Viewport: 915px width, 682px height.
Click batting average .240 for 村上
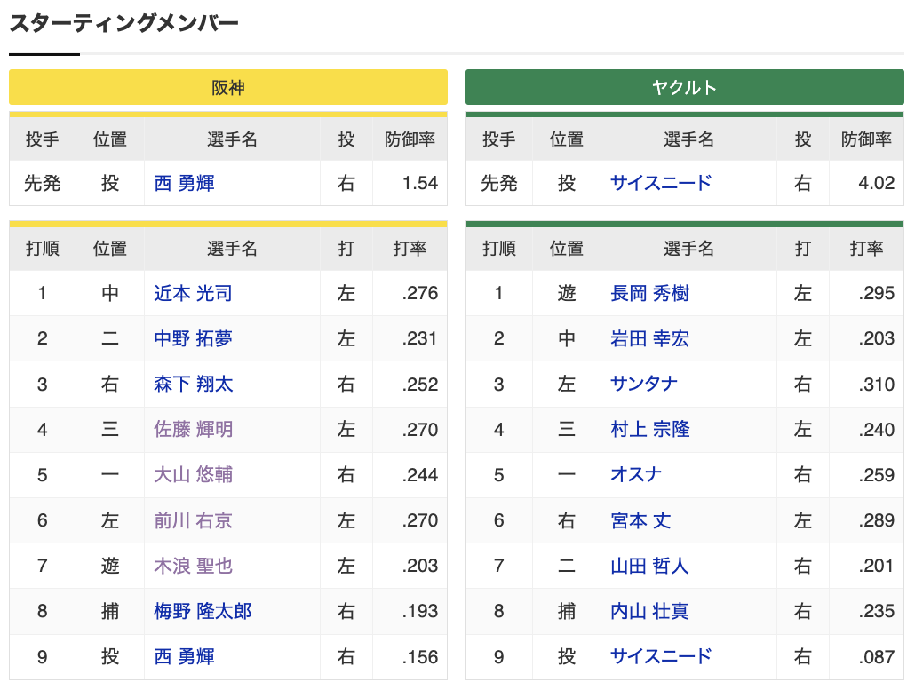click(876, 430)
